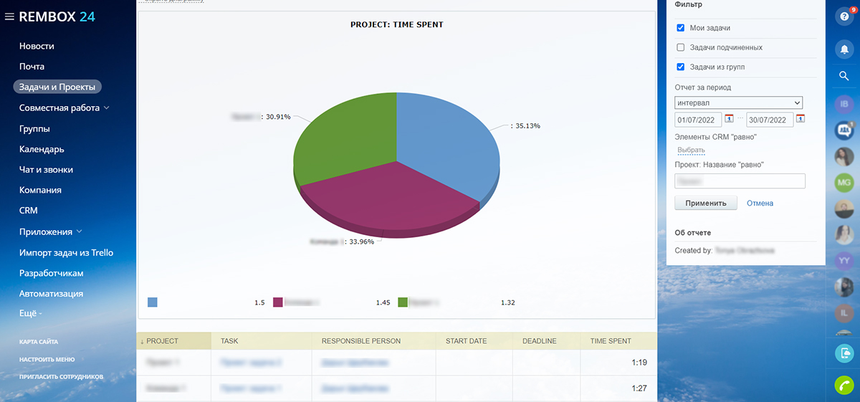Open the интервал period dropdown
The height and width of the screenshot is (402, 860).
[738, 102]
